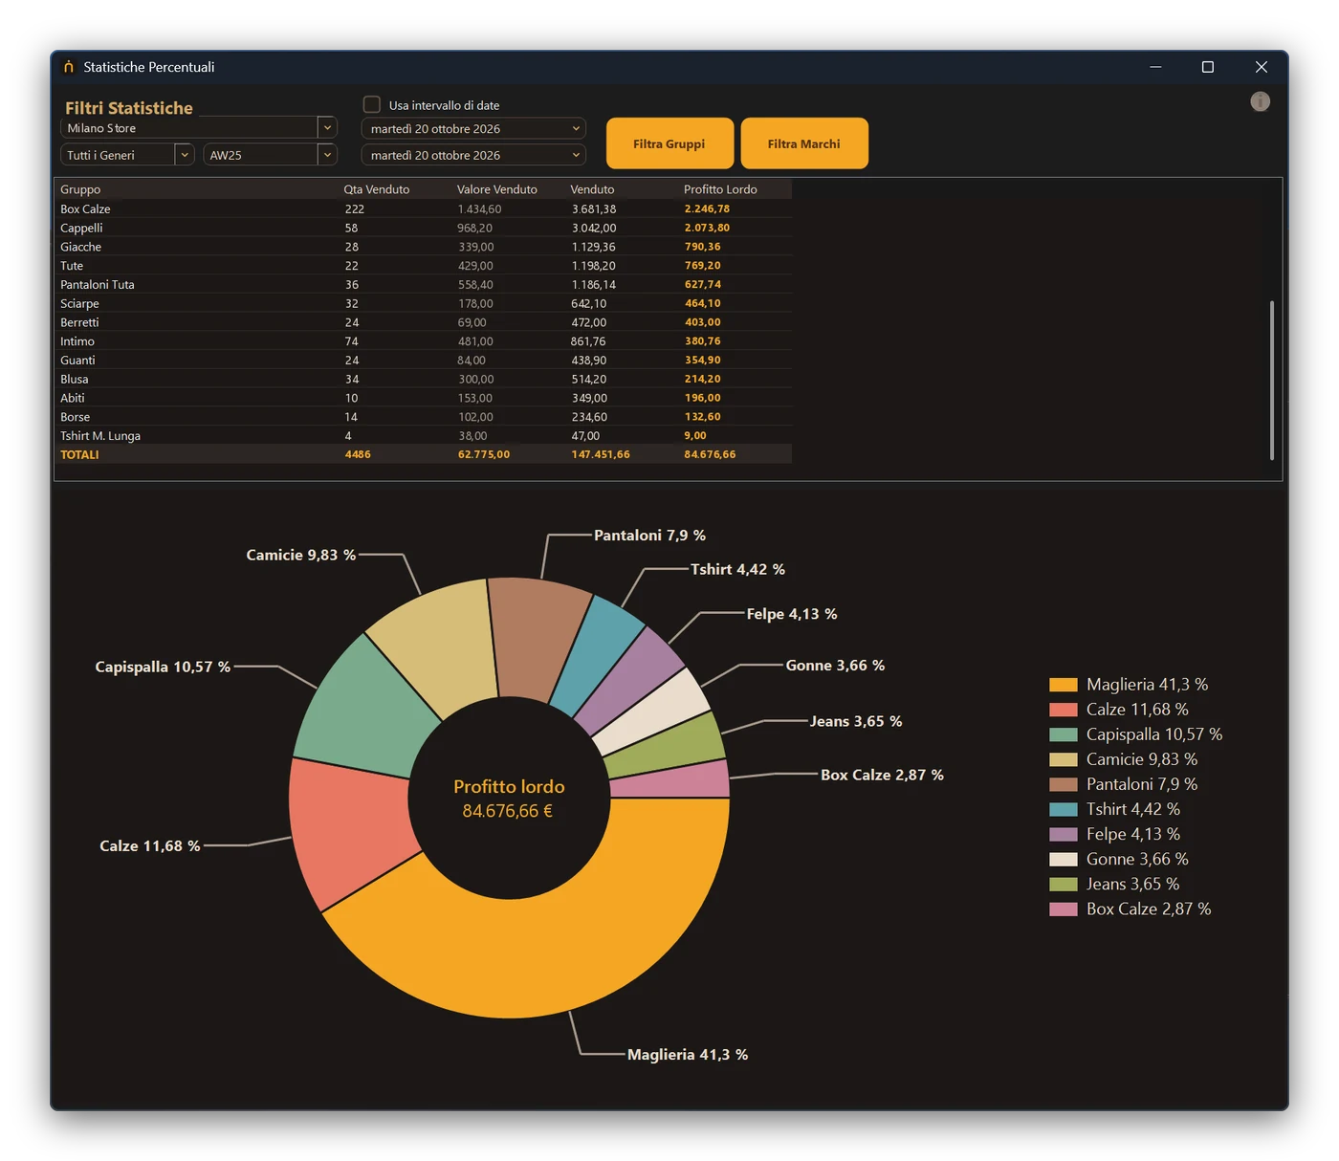Maximize the Statistiche Percentuali window
Viewport: 1339px width, 1161px height.
(1208, 67)
